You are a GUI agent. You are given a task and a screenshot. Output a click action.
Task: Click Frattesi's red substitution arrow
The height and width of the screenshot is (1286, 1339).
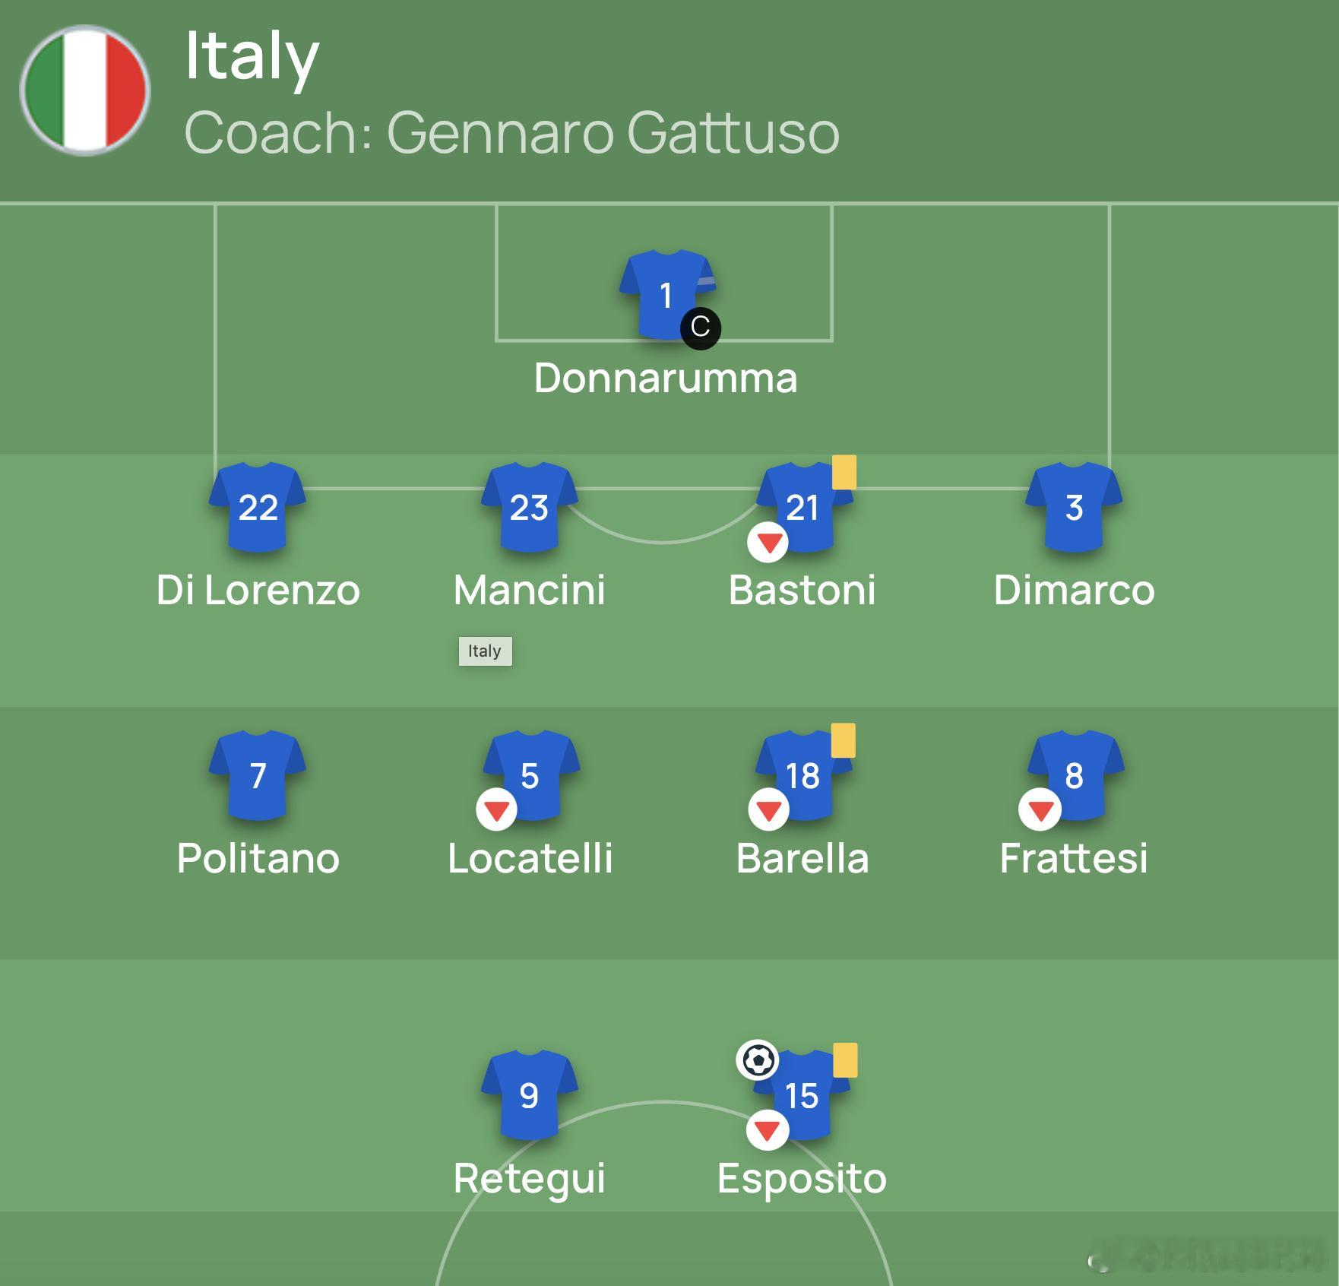[x=1040, y=810]
